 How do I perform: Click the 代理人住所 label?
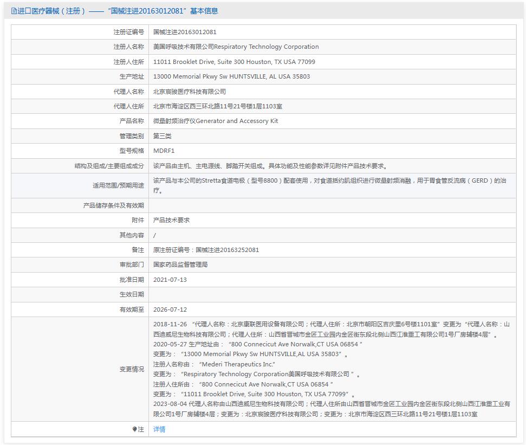coord(129,106)
